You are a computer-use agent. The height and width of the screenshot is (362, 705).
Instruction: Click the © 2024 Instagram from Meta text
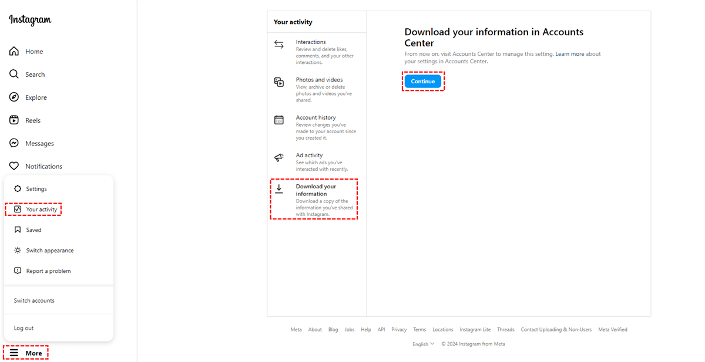[474, 344]
